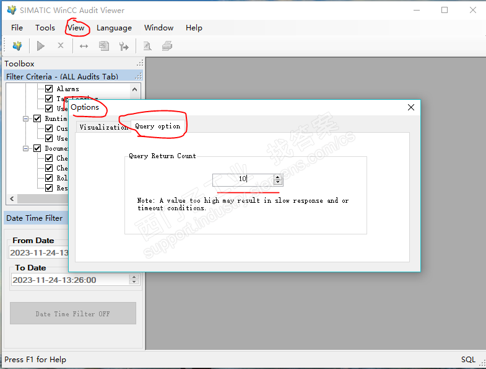The image size is (486, 369).
Task: Click the printer toolbar icon
Action: pos(167,46)
